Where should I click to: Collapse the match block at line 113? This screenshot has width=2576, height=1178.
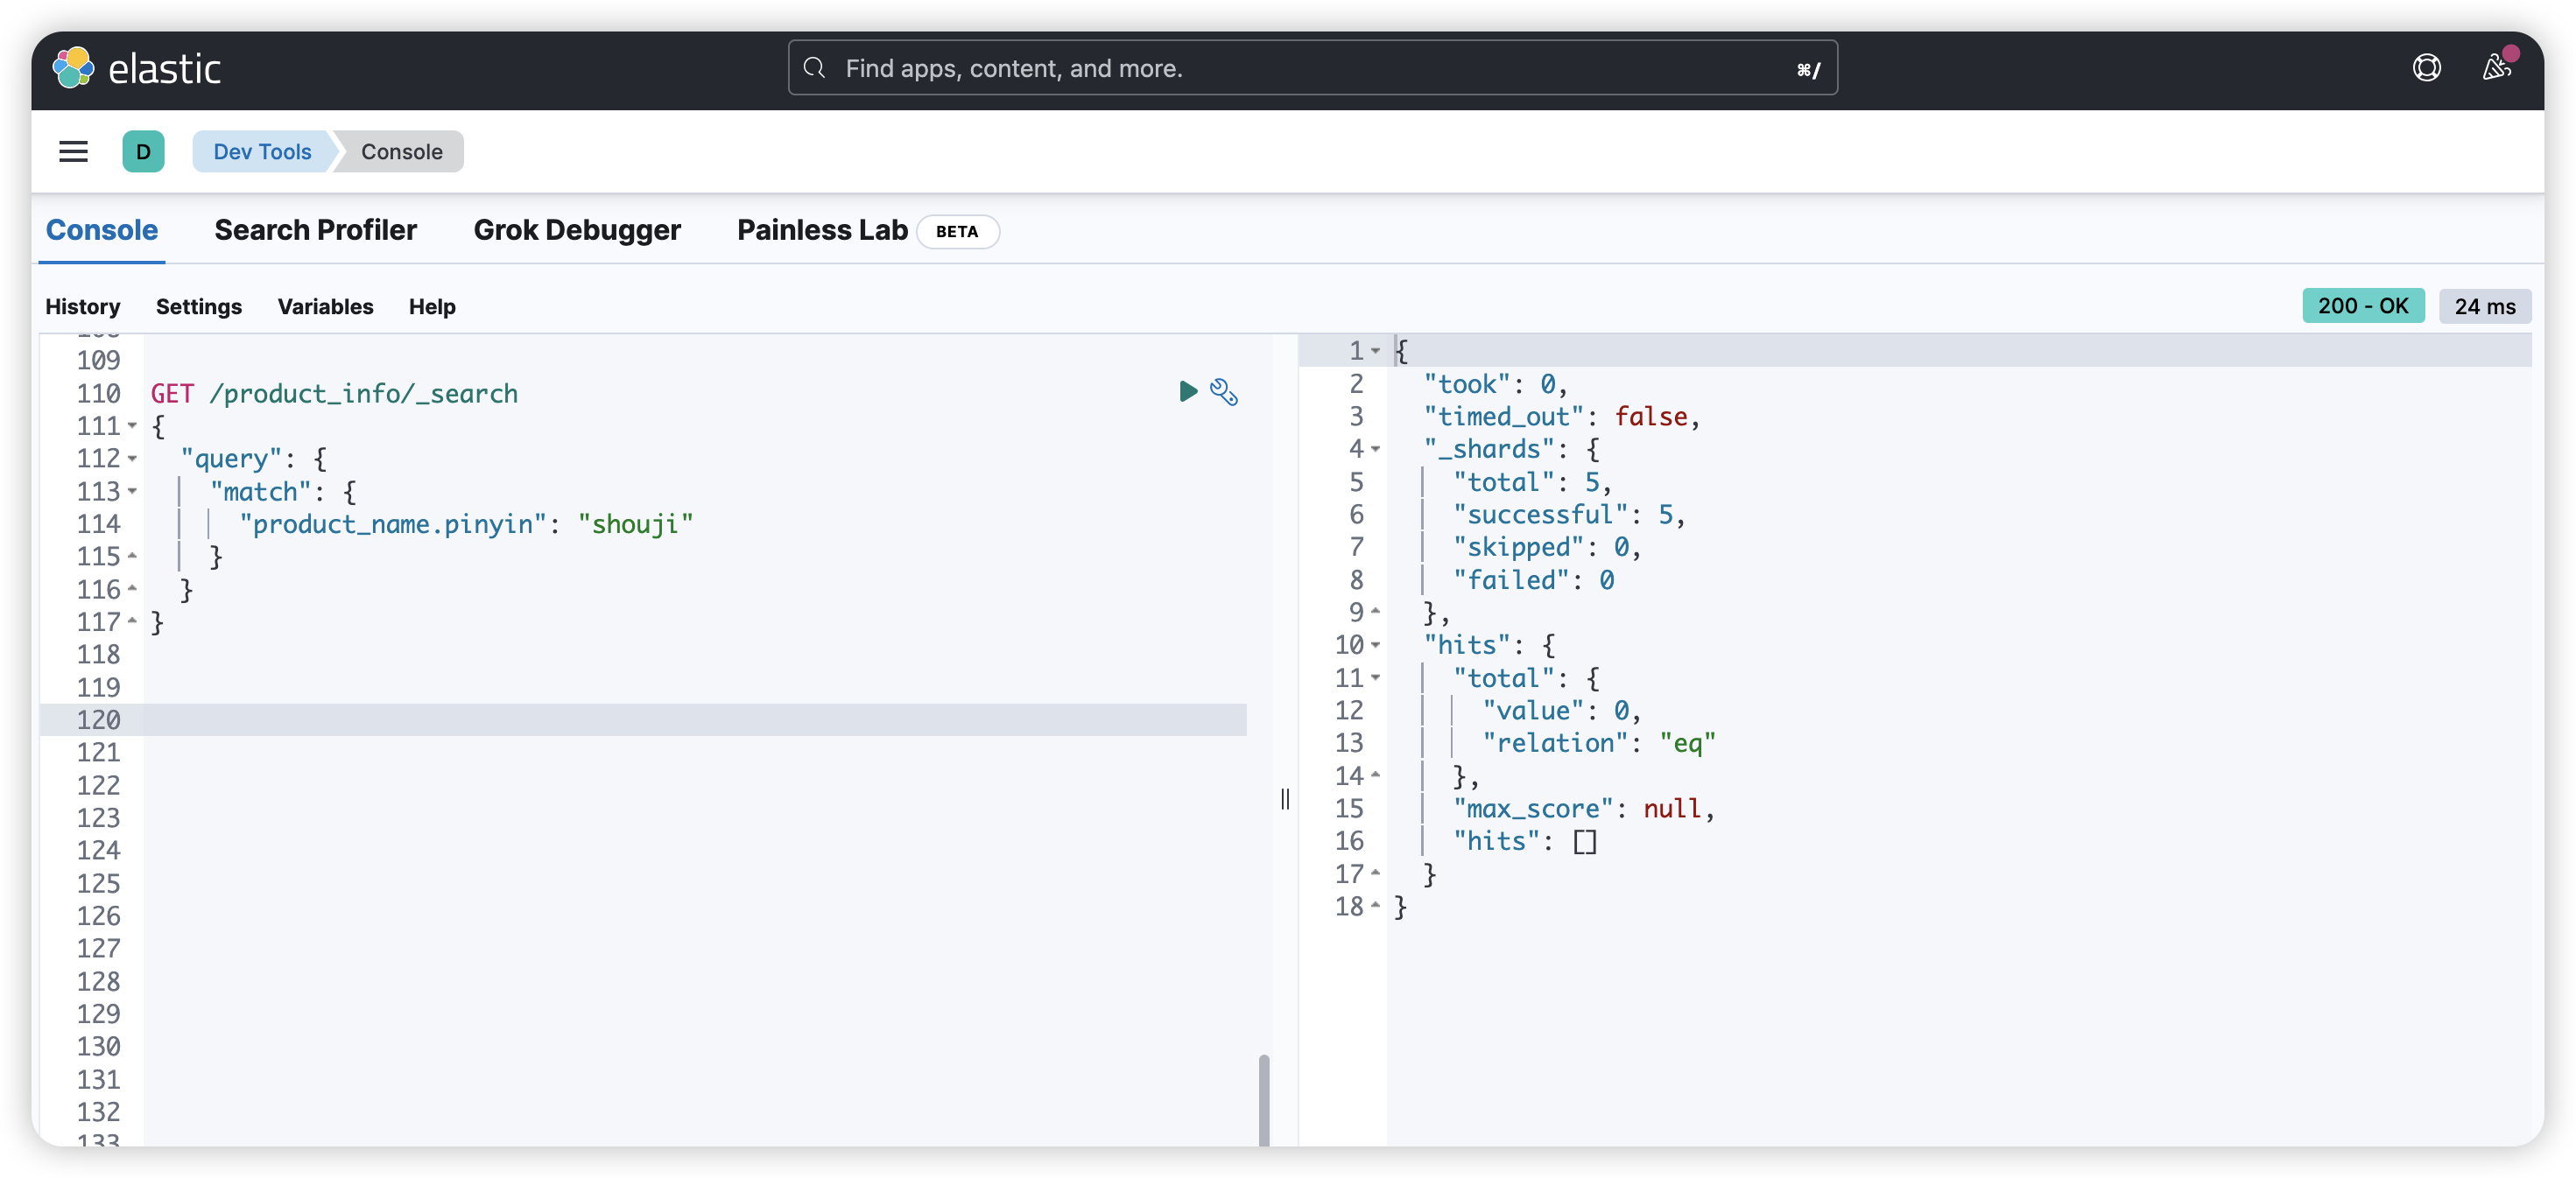[132, 493]
